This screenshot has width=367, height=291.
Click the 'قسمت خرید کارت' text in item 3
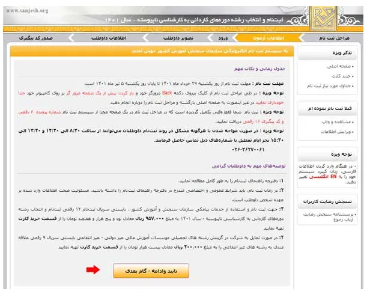tap(37, 219)
